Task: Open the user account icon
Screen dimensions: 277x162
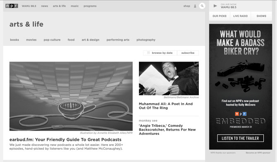Action: pyautogui.click(x=195, y=6)
